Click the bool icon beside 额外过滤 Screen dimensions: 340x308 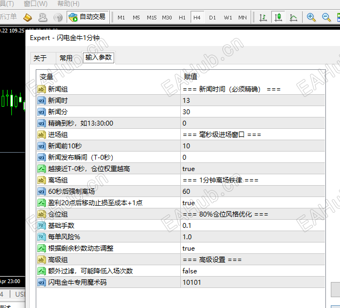point(41,271)
